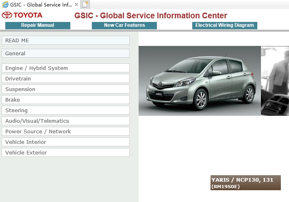Open the Drivetrain section
Image resolution: width=289 pixels, height=202 pixels.
click(65, 78)
